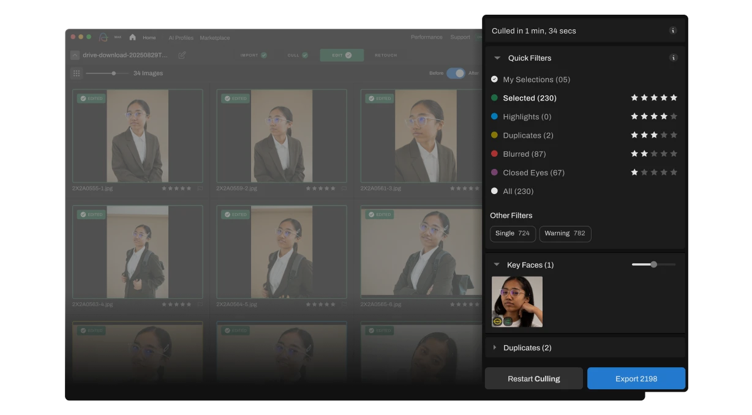Select the Blurred (87) filter

point(524,154)
